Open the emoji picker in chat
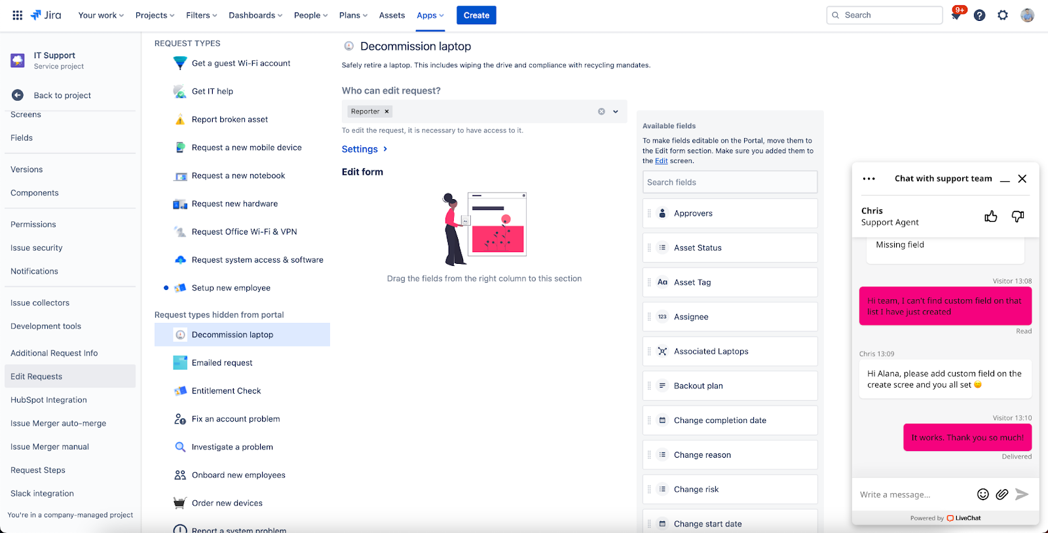Screen dimensions: 1048x533 982,494
